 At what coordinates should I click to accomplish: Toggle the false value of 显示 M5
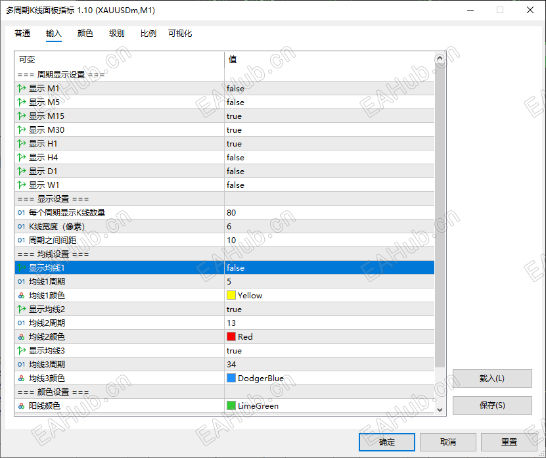pyautogui.click(x=329, y=102)
